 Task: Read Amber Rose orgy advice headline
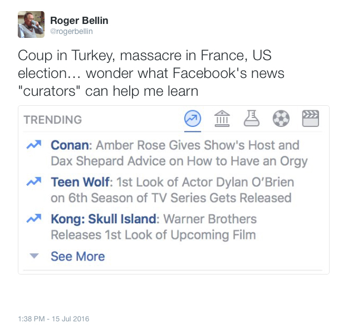coord(179,153)
